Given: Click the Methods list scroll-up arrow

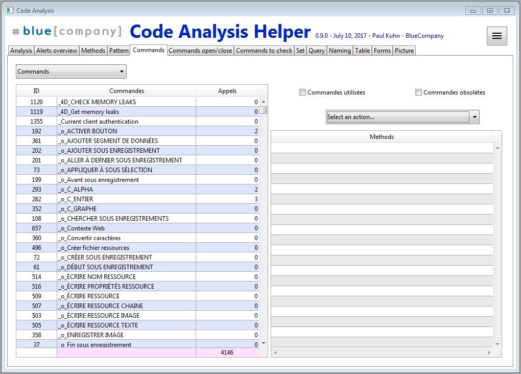Looking at the screenshot, I should tap(498, 148).
